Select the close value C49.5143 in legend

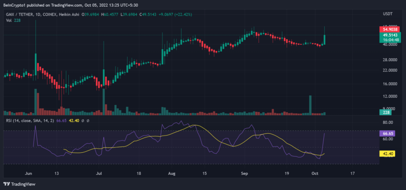tap(148, 15)
